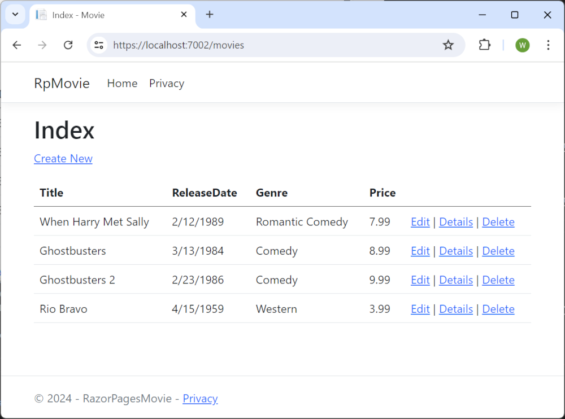Open the three-dot browser menu

[x=548, y=45]
